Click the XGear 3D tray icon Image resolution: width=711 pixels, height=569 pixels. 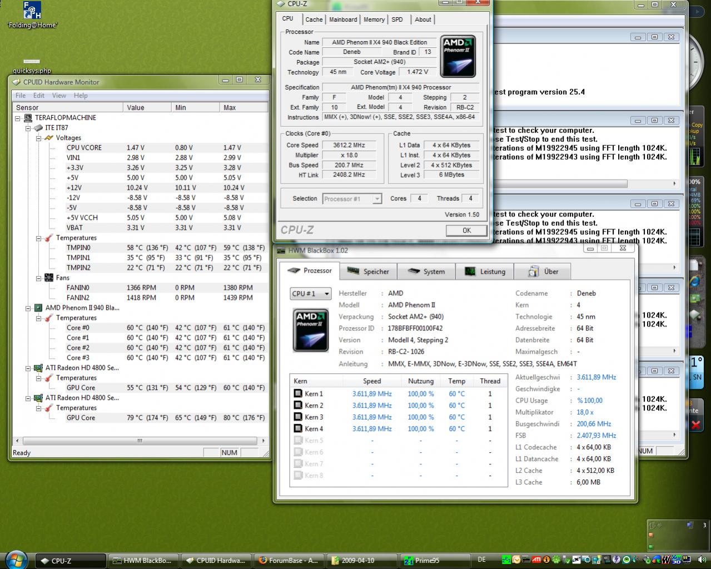point(677,560)
